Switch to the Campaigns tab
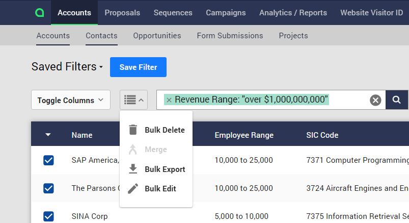This screenshot has width=409, height=223. tap(226, 13)
